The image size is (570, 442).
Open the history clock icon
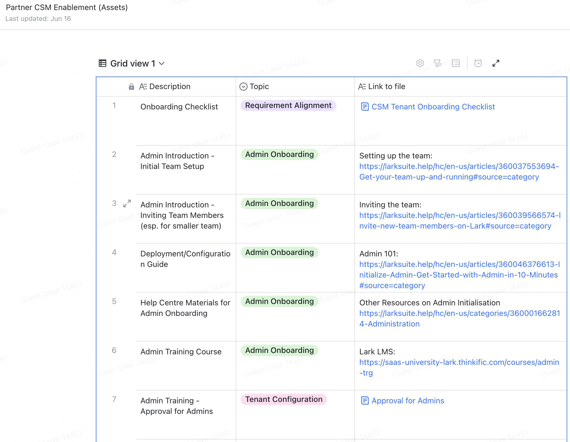(478, 63)
